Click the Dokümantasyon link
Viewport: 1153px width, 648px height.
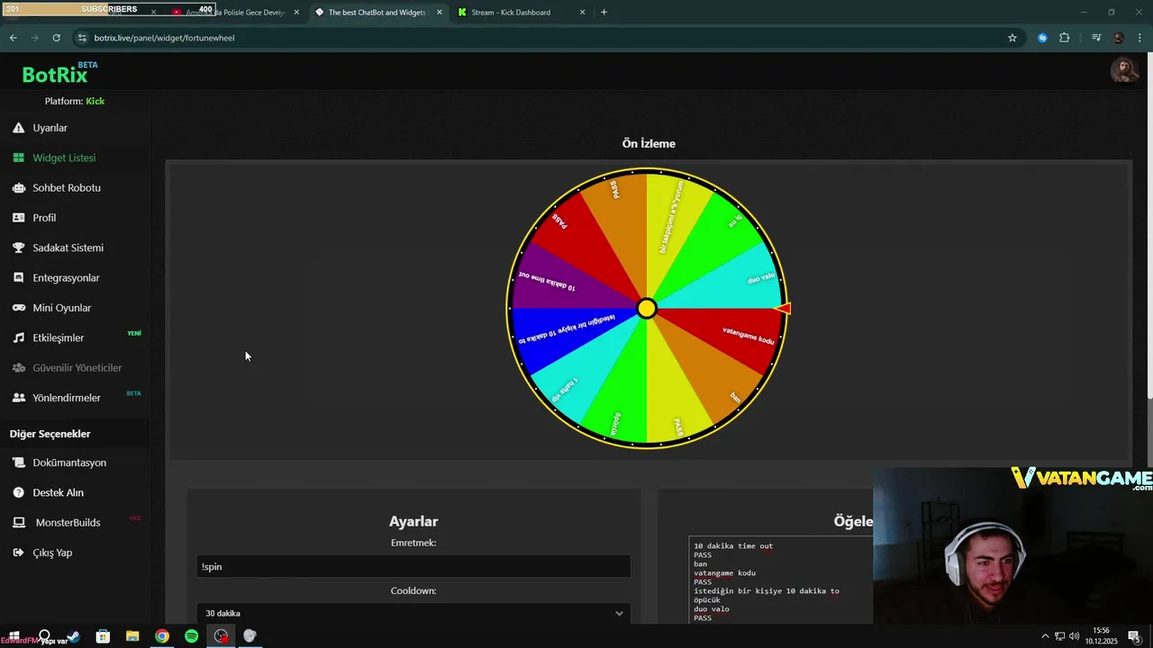69,463
